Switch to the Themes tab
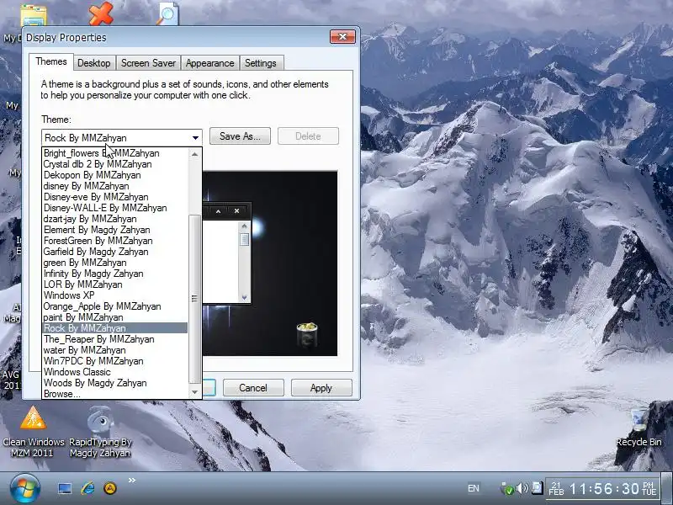The width and height of the screenshot is (673, 505). 51,61
